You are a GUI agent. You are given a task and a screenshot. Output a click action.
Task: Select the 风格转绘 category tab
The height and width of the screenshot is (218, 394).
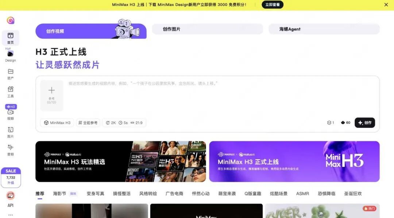click(148, 194)
